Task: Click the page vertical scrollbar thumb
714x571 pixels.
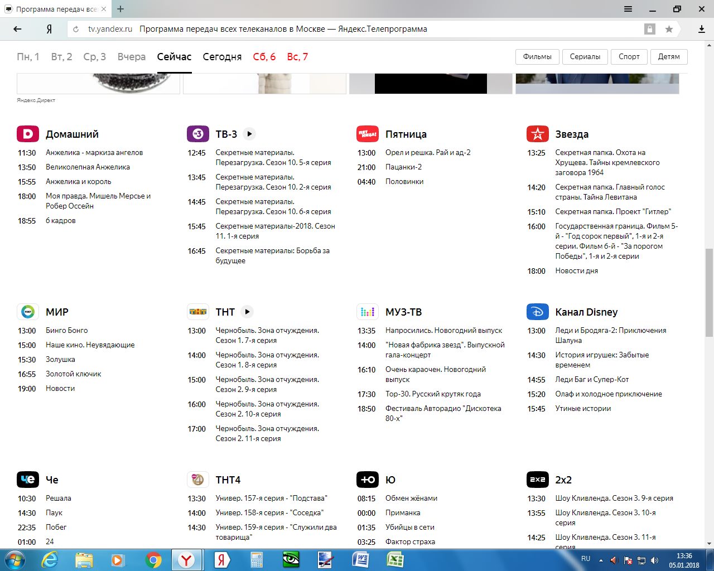Action: (709, 293)
